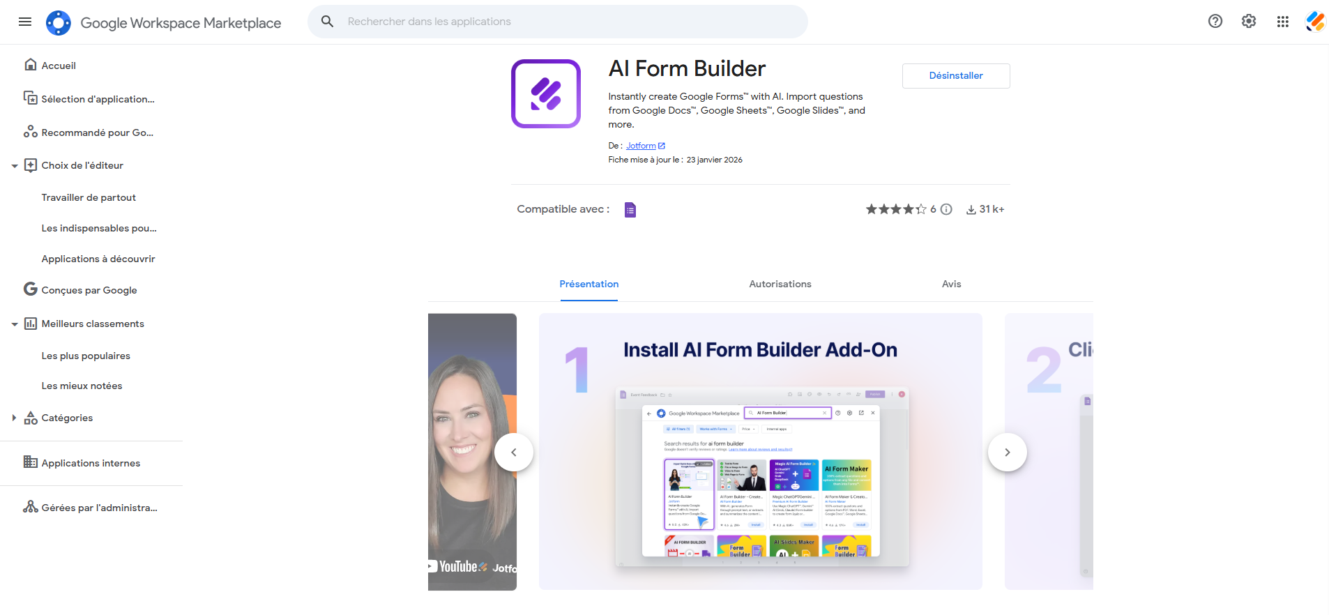The image size is (1329, 615).
Task: Click the AI Form Builder title
Action: tap(687, 69)
